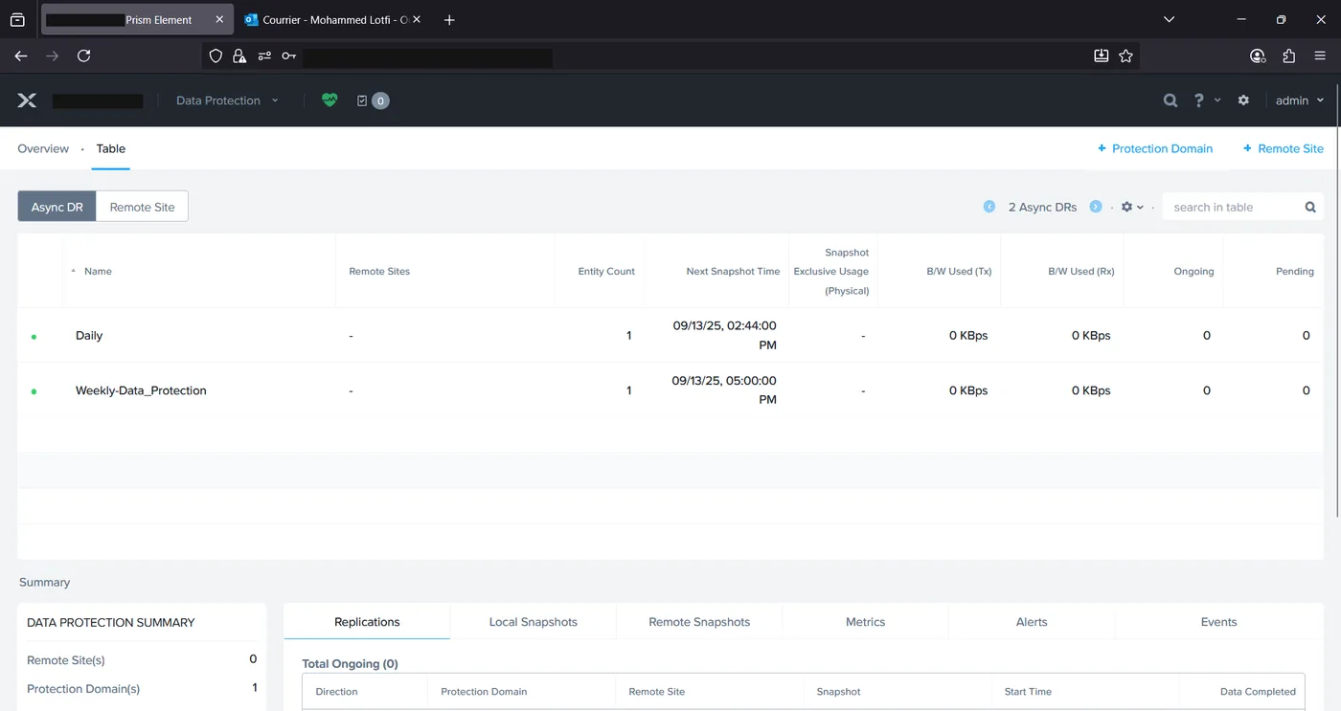Open the Alerts tab
Viewport: 1341px width, 711px height.
point(1032,622)
